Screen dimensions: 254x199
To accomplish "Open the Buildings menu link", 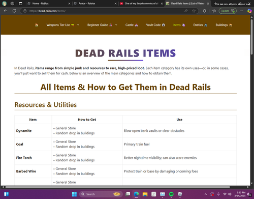I will (x=224, y=25).
